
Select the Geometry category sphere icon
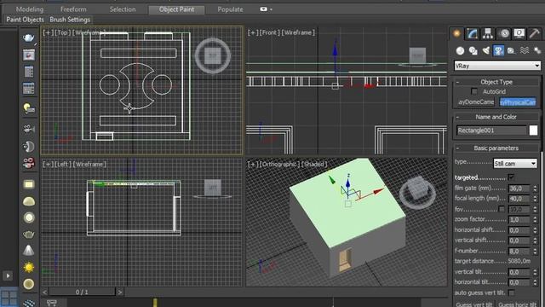pyautogui.click(x=460, y=51)
